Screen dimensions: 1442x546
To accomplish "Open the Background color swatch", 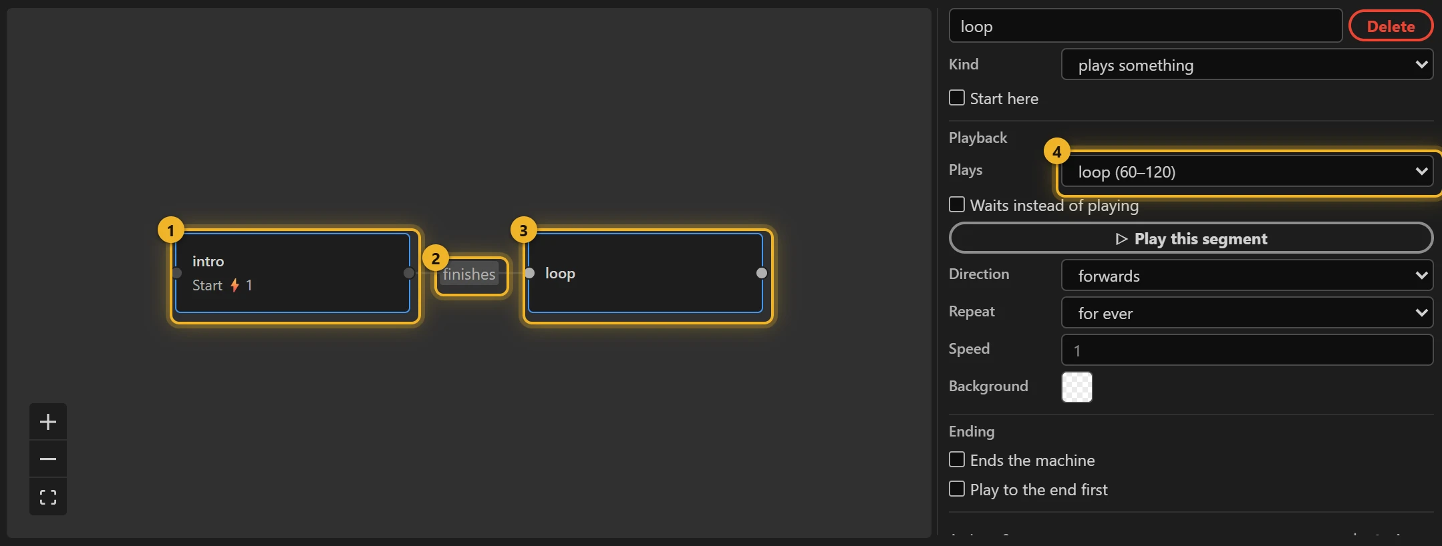I will tap(1077, 387).
